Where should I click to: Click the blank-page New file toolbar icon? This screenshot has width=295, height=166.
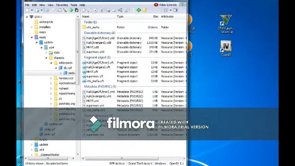27,10
